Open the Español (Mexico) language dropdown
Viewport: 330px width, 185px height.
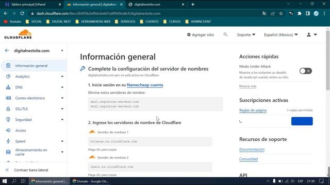[280, 34]
